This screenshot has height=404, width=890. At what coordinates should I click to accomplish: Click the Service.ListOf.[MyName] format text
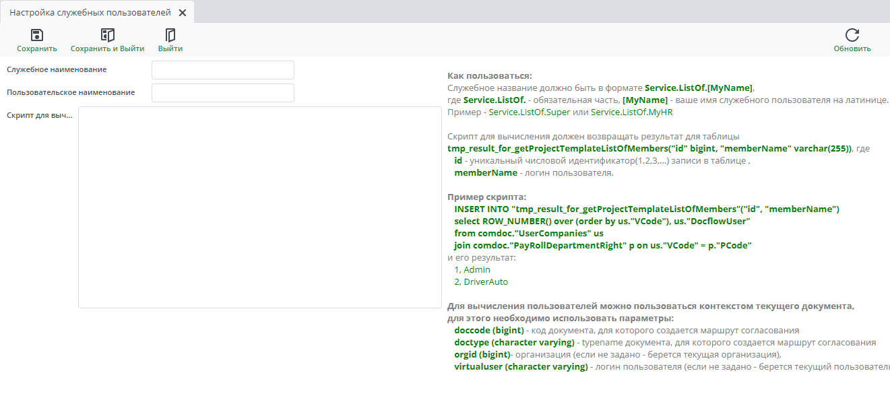[699, 88]
